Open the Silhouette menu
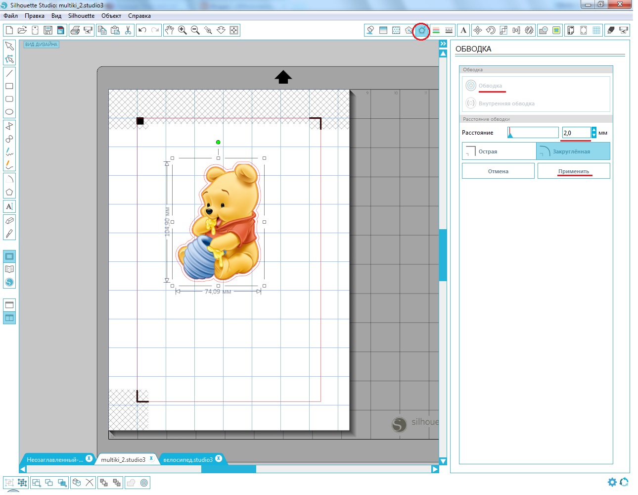This screenshot has height=495, width=638. point(81,16)
